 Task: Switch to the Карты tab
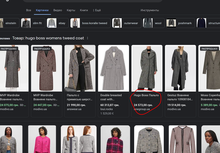pyautogui.click(x=71, y=10)
